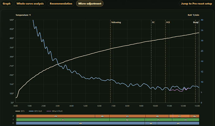Select the P6 power segment at end

coord(194,116)
